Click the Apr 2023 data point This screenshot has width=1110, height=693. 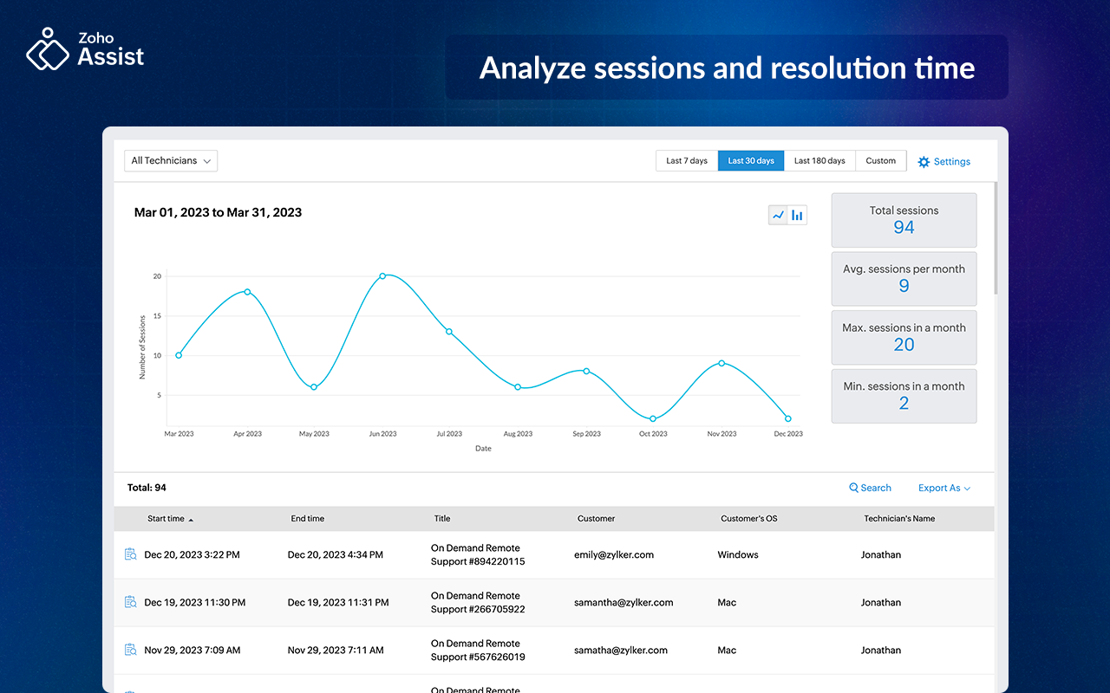(x=247, y=292)
